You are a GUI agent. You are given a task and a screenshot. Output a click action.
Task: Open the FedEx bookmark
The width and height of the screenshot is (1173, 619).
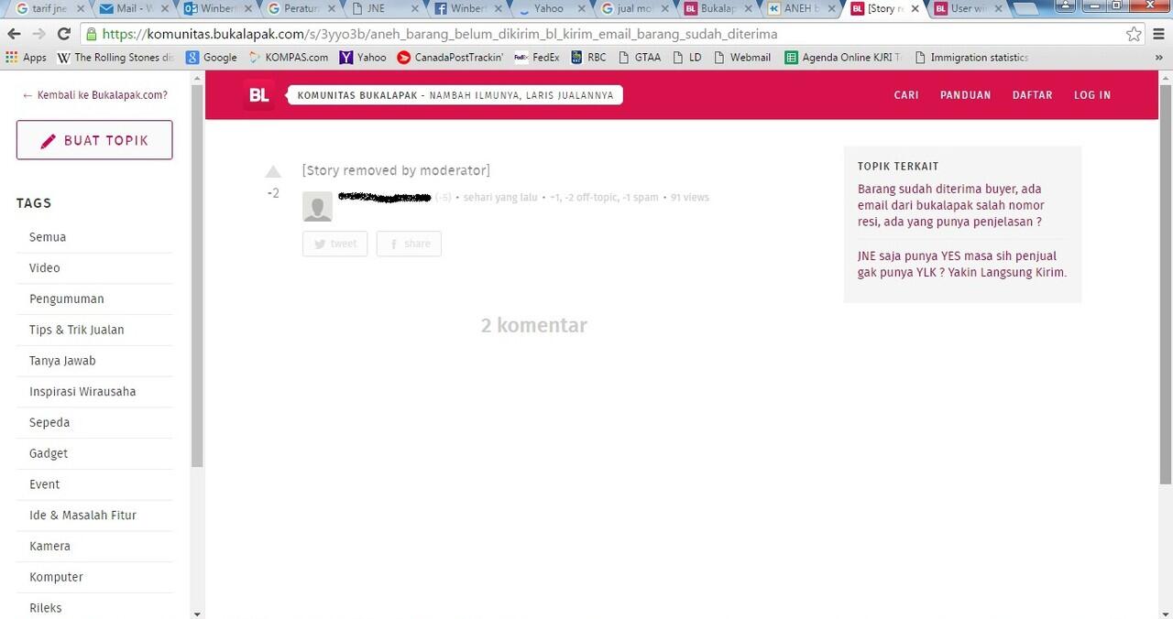[x=537, y=57]
